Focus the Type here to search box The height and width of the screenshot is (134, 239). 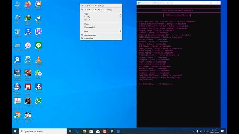point(43,131)
